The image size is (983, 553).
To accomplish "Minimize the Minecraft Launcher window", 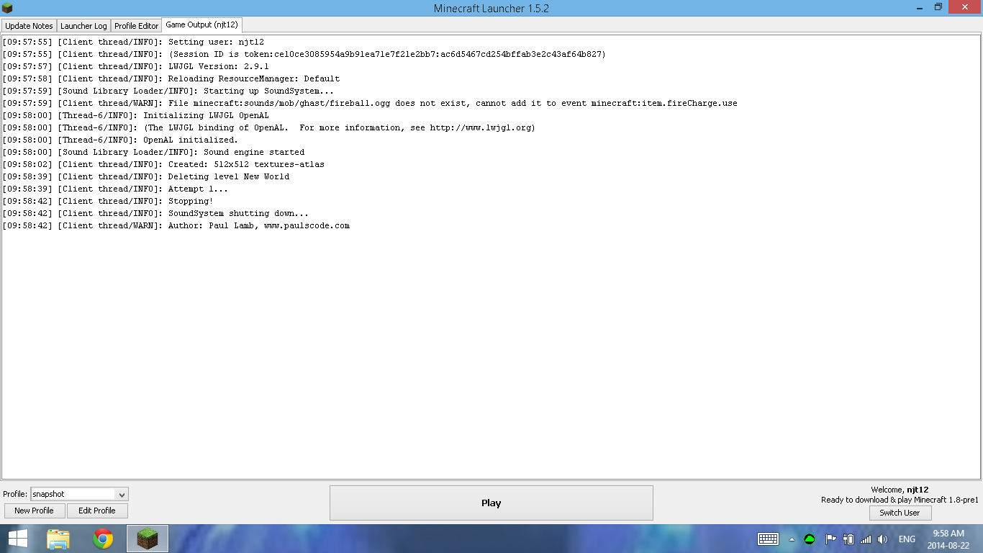I will [919, 6].
